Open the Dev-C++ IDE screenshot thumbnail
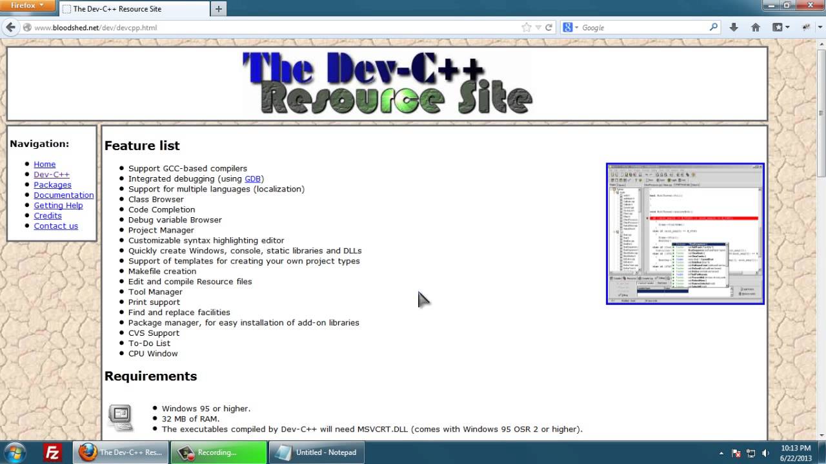Screen dimensions: 826x464 (685, 233)
